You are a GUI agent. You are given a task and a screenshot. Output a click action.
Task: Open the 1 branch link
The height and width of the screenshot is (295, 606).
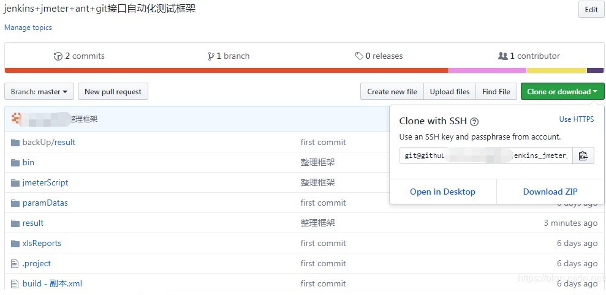[229, 56]
